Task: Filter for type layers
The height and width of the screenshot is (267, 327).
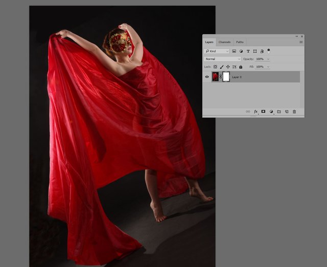Action: [248, 51]
